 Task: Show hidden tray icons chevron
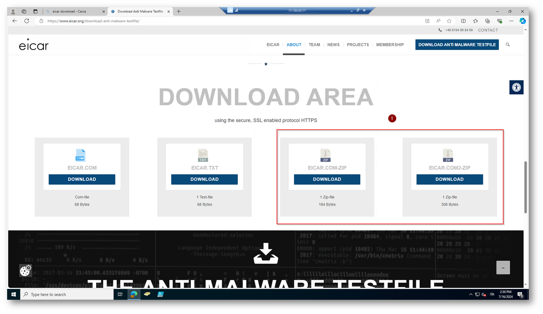pos(471,295)
